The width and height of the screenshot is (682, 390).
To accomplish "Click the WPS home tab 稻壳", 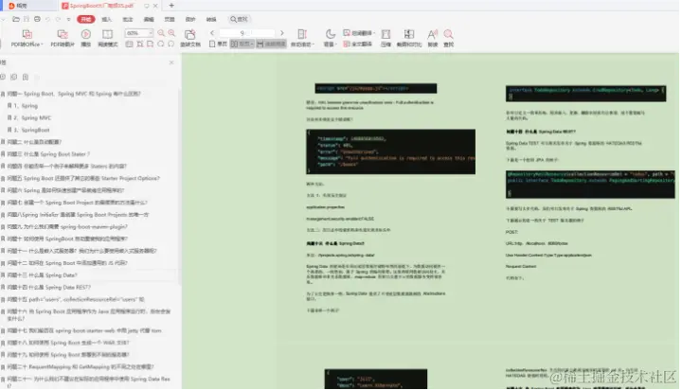I will point(18,6).
